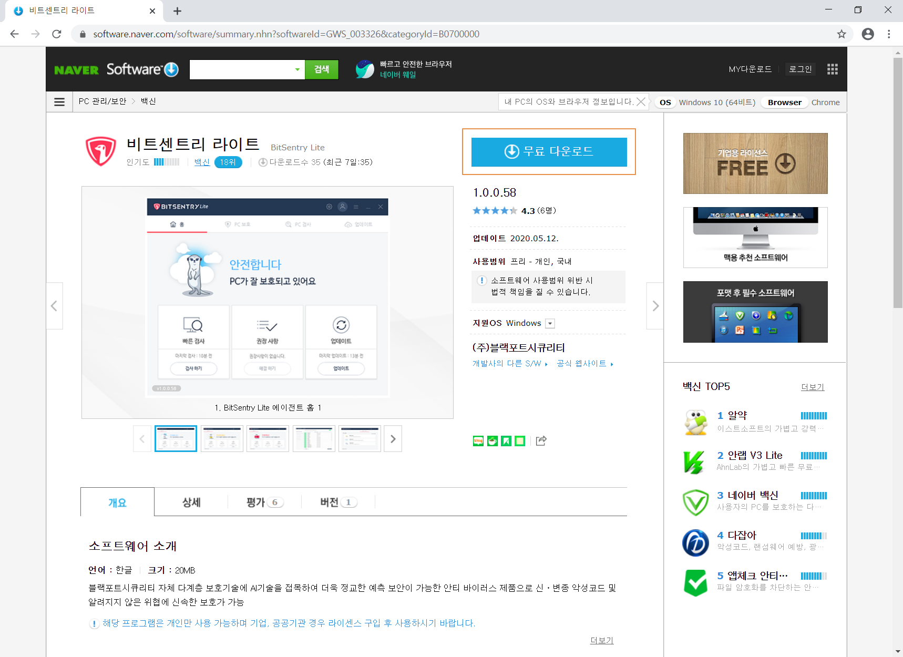Click the Naver Whale browser icon
Image resolution: width=903 pixels, height=657 pixels.
pos(365,69)
